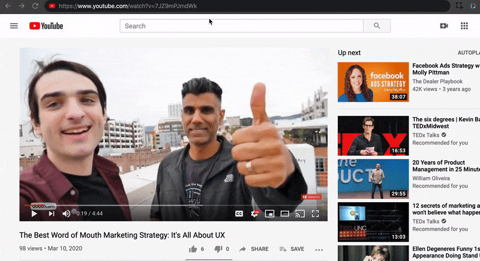The height and width of the screenshot is (261, 480).
Task: Open 12 secrets of marketing thumbnail
Action: click(373, 222)
